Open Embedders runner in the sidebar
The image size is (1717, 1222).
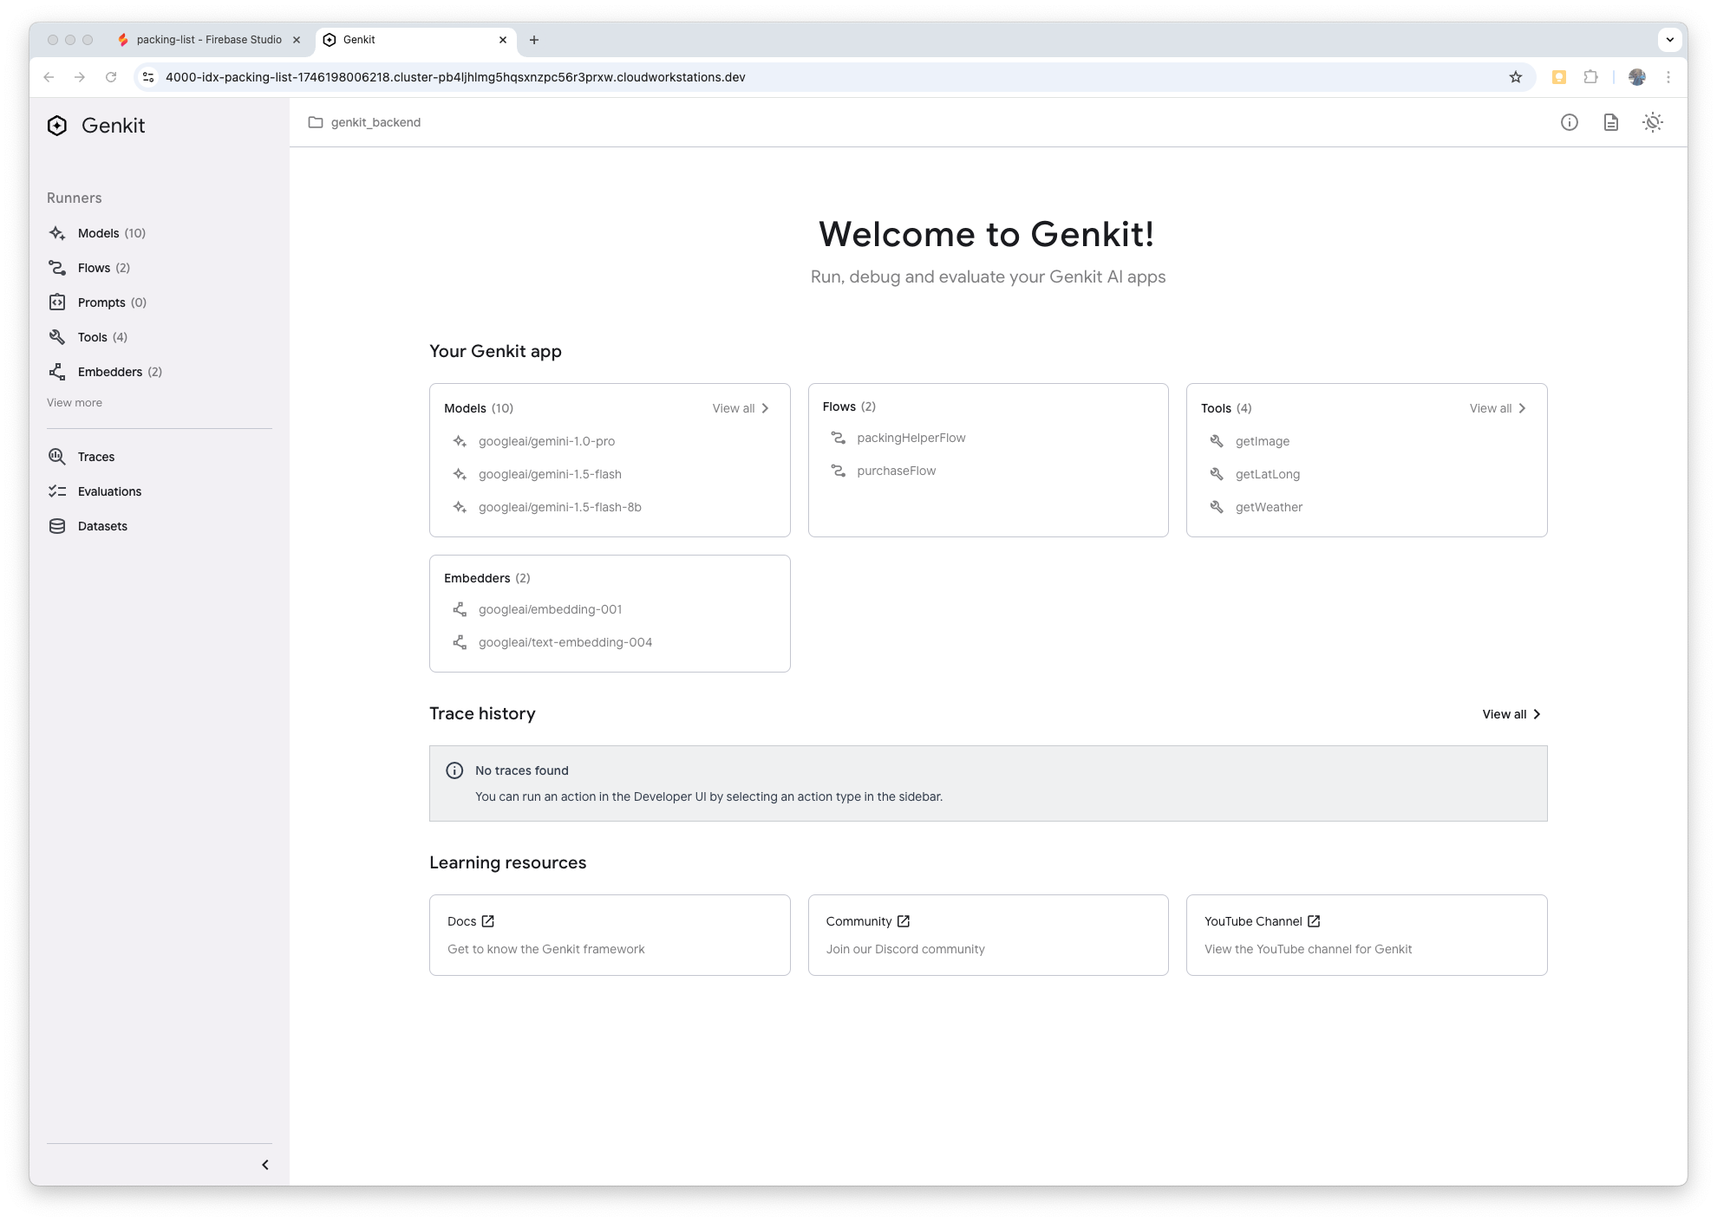pyautogui.click(x=120, y=372)
